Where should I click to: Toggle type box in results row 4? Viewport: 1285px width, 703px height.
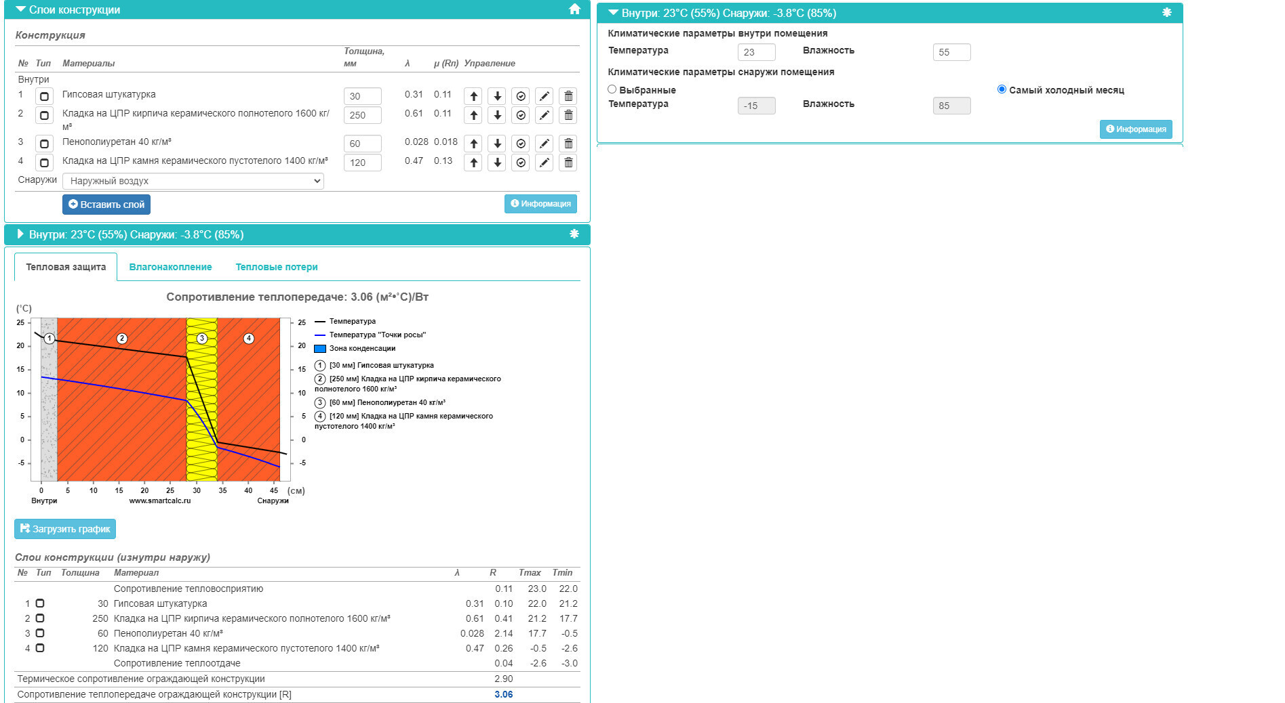[40, 648]
